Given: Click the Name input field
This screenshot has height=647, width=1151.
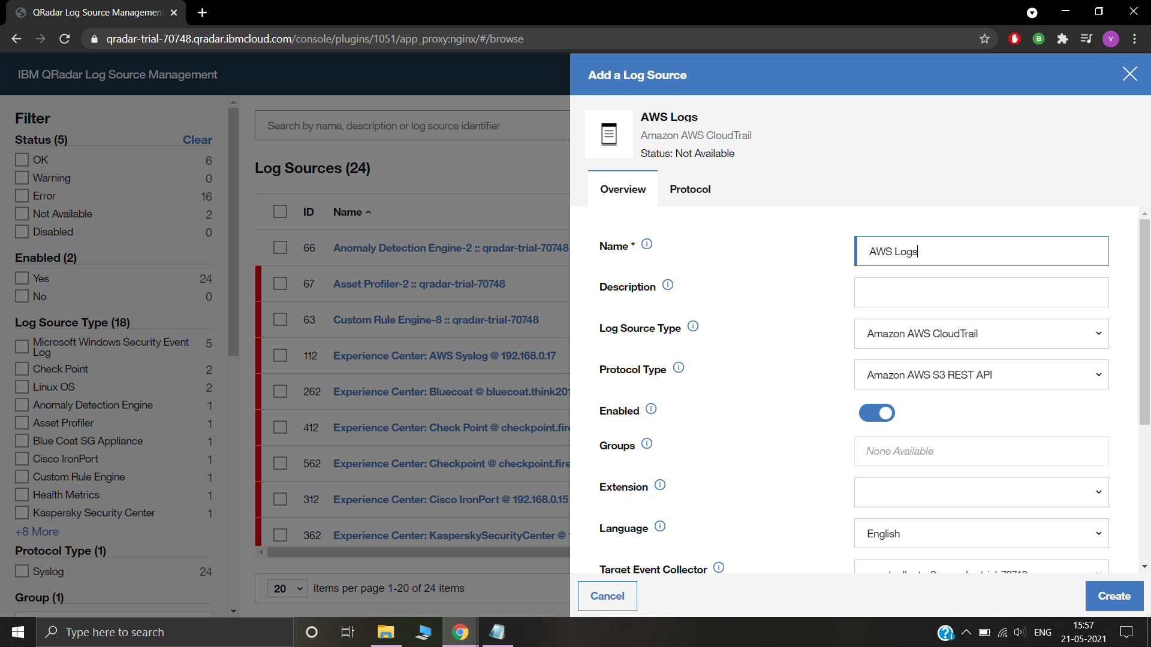Looking at the screenshot, I should point(981,251).
